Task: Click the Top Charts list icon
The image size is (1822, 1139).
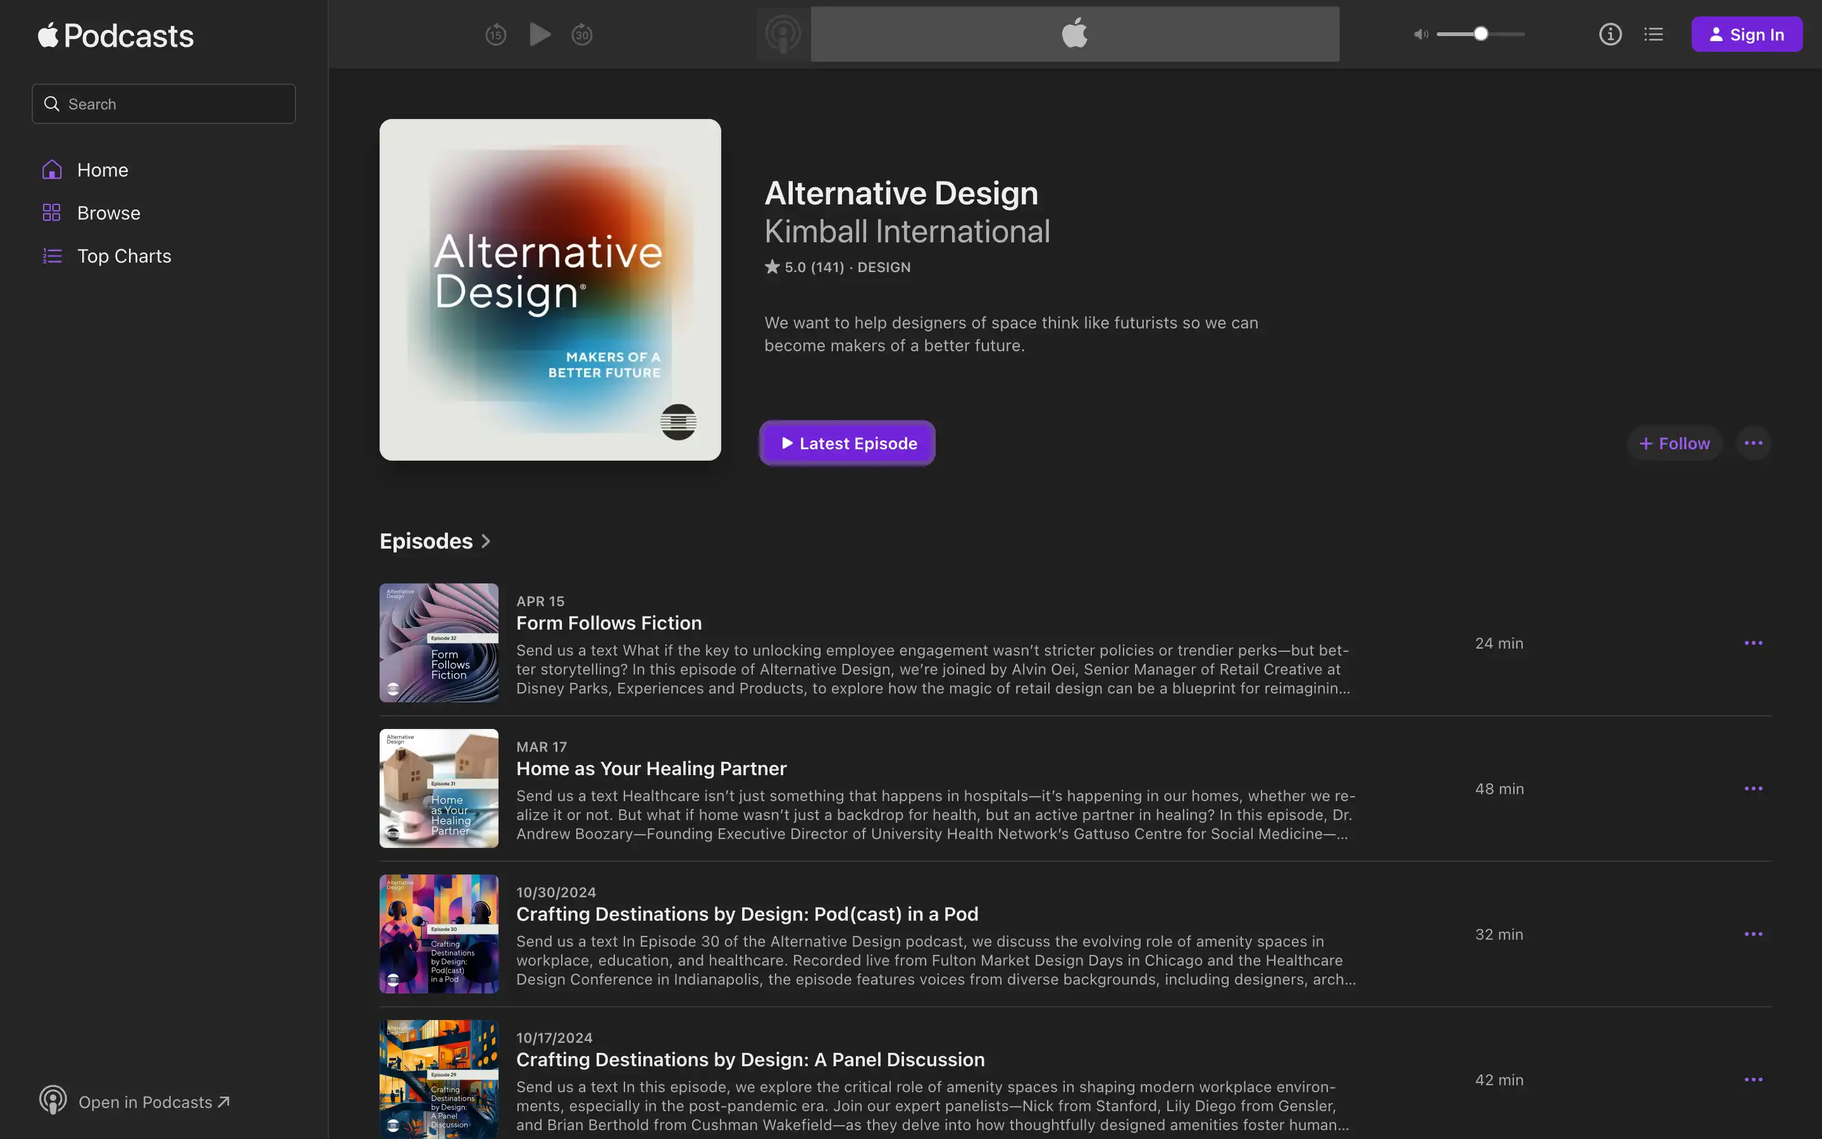Action: point(52,256)
